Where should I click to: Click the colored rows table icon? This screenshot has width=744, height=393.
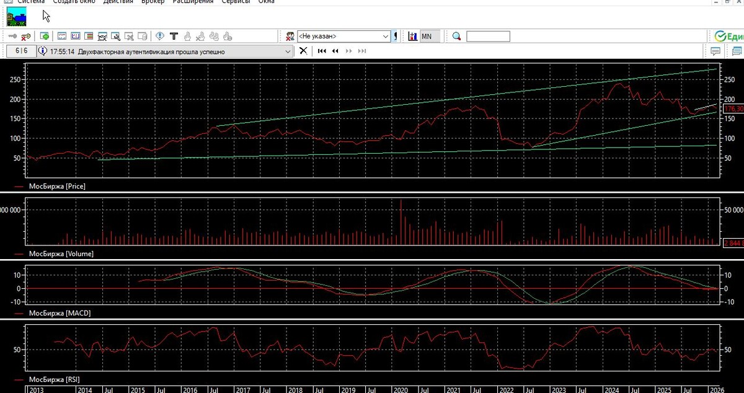point(89,37)
